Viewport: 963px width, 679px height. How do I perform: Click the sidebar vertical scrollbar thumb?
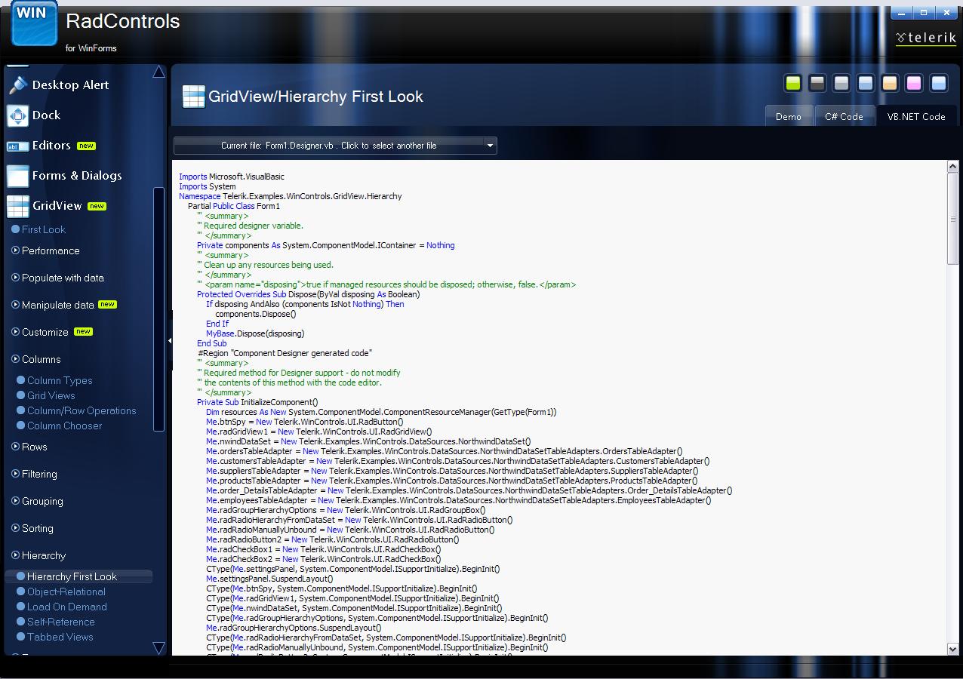[x=158, y=309]
